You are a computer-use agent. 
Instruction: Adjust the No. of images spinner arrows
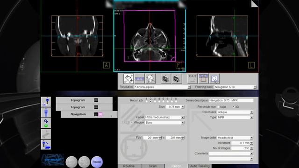point(252,148)
